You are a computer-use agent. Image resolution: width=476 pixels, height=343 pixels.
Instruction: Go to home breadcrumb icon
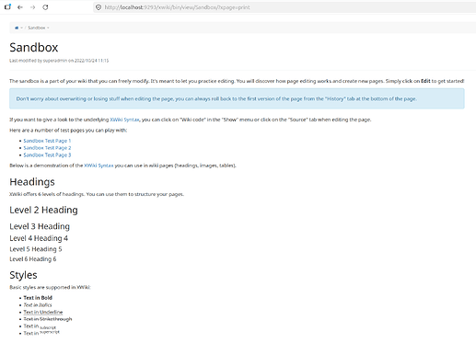[17, 28]
